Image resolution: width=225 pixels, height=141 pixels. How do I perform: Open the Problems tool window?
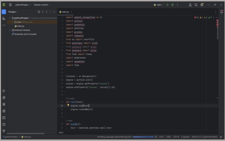4,125
